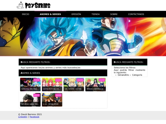
Task: Open the 2.43: Seiin Kouk... anime card
Action: 52,100
